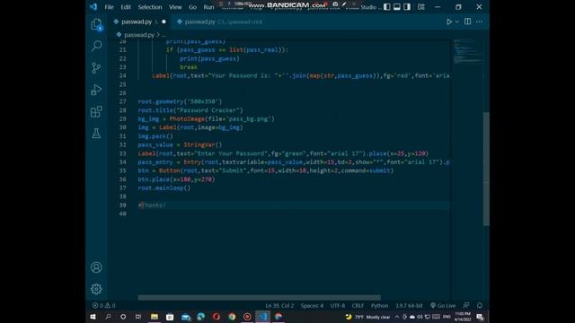The image size is (575, 323).
Task: Open Cortana circle in taskbar
Action: 123,317
